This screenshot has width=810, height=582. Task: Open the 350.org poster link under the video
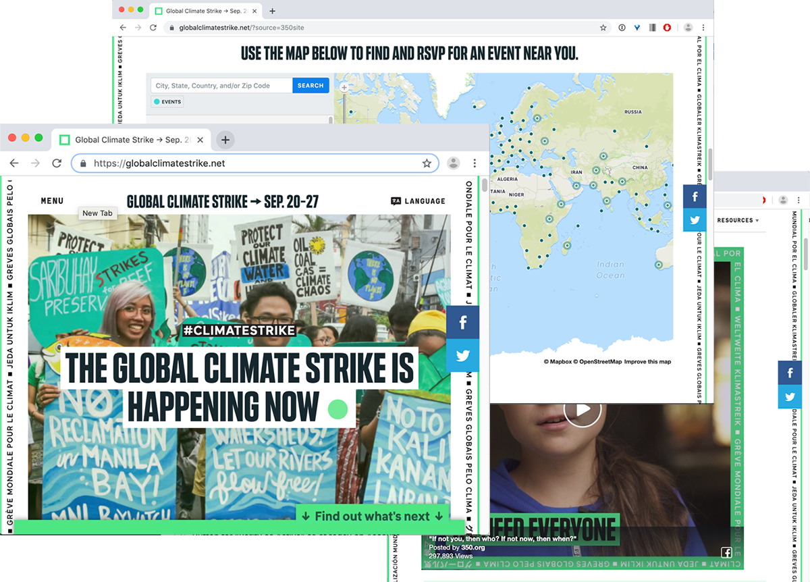pos(473,548)
